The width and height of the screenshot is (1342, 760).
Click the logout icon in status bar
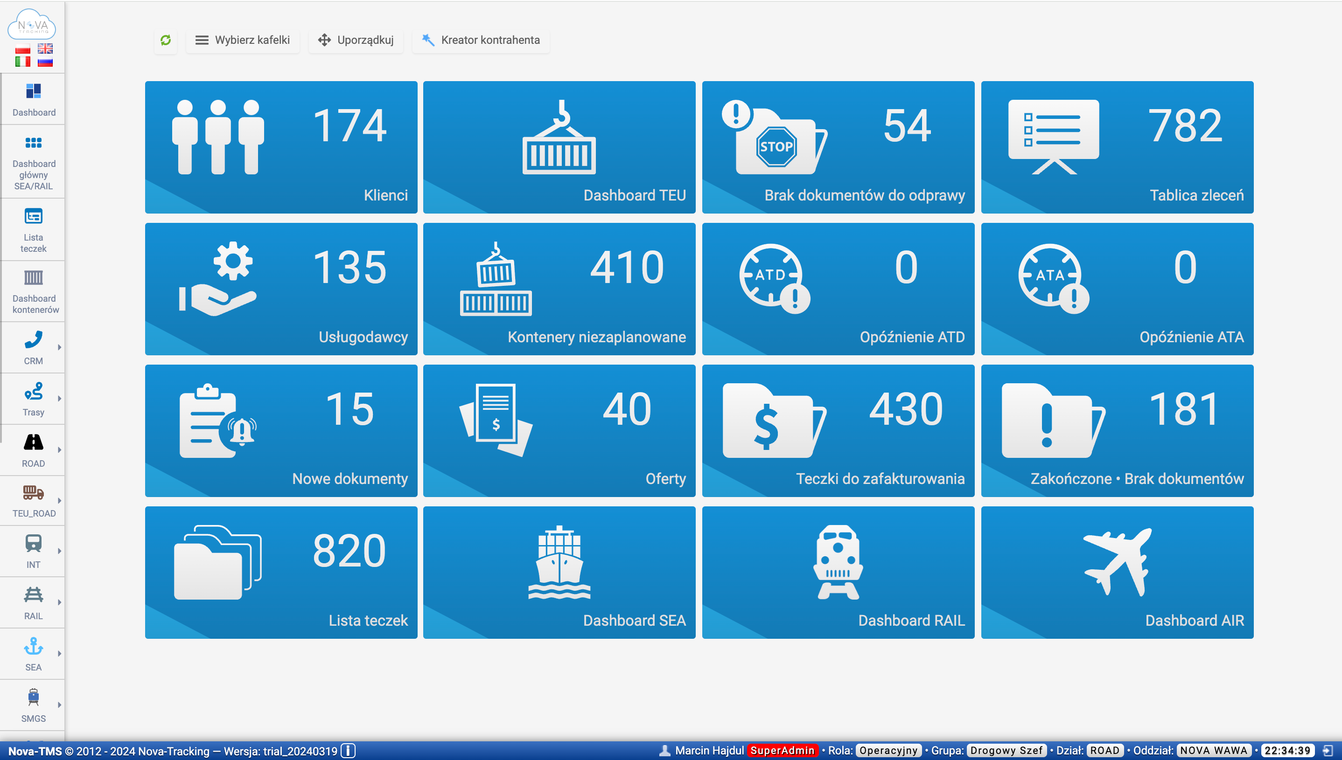click(1328, 751)
